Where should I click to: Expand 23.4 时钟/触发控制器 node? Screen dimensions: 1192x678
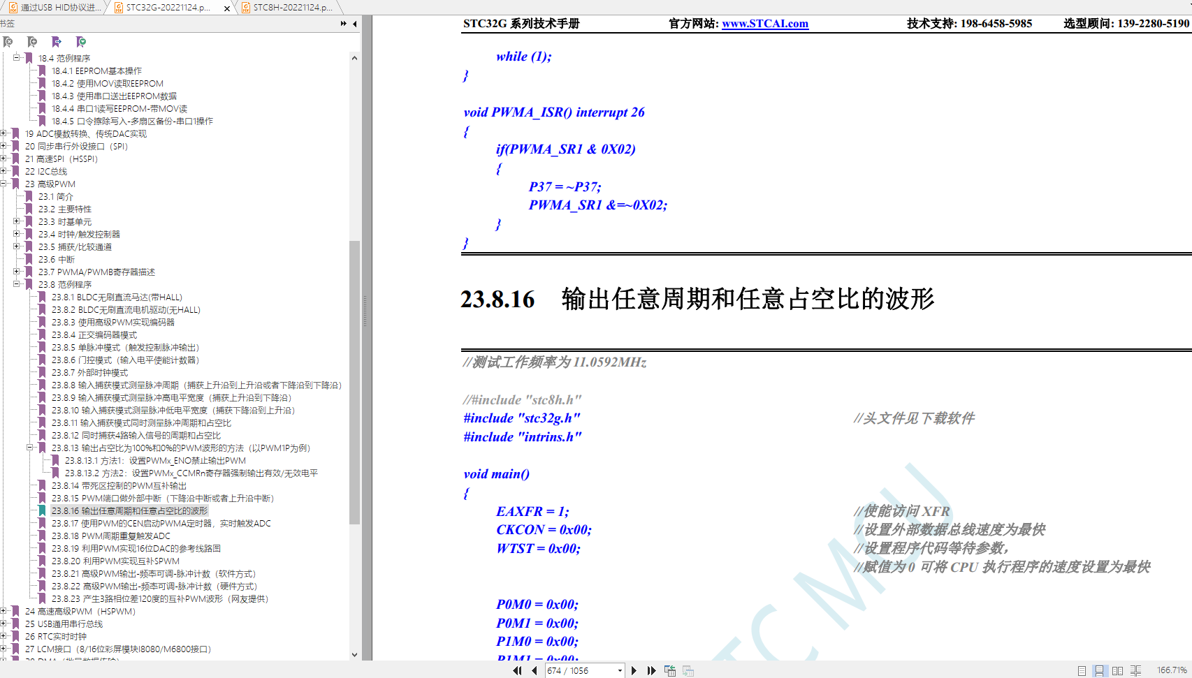[16, 234]
